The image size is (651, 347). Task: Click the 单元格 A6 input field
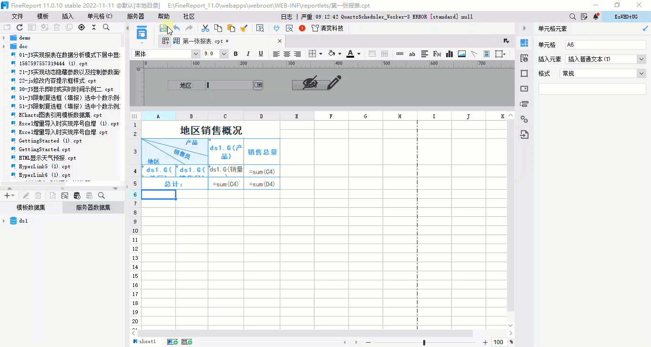[605, 45]
